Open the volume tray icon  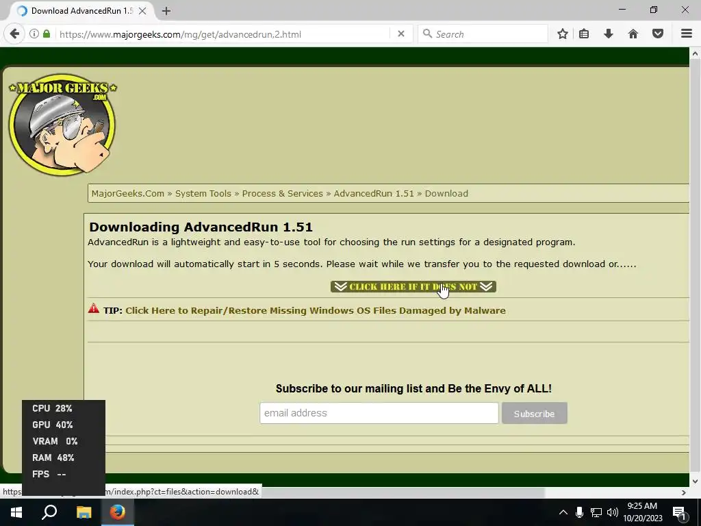[x=613, y=512]
